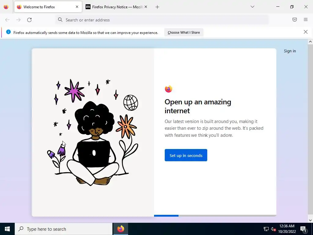
Task: Open the taskbar clock and date
Action: [x=287, y=229]
